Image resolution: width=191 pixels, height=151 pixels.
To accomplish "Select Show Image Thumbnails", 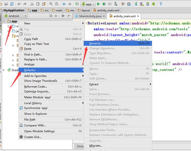I will (51, 81).
